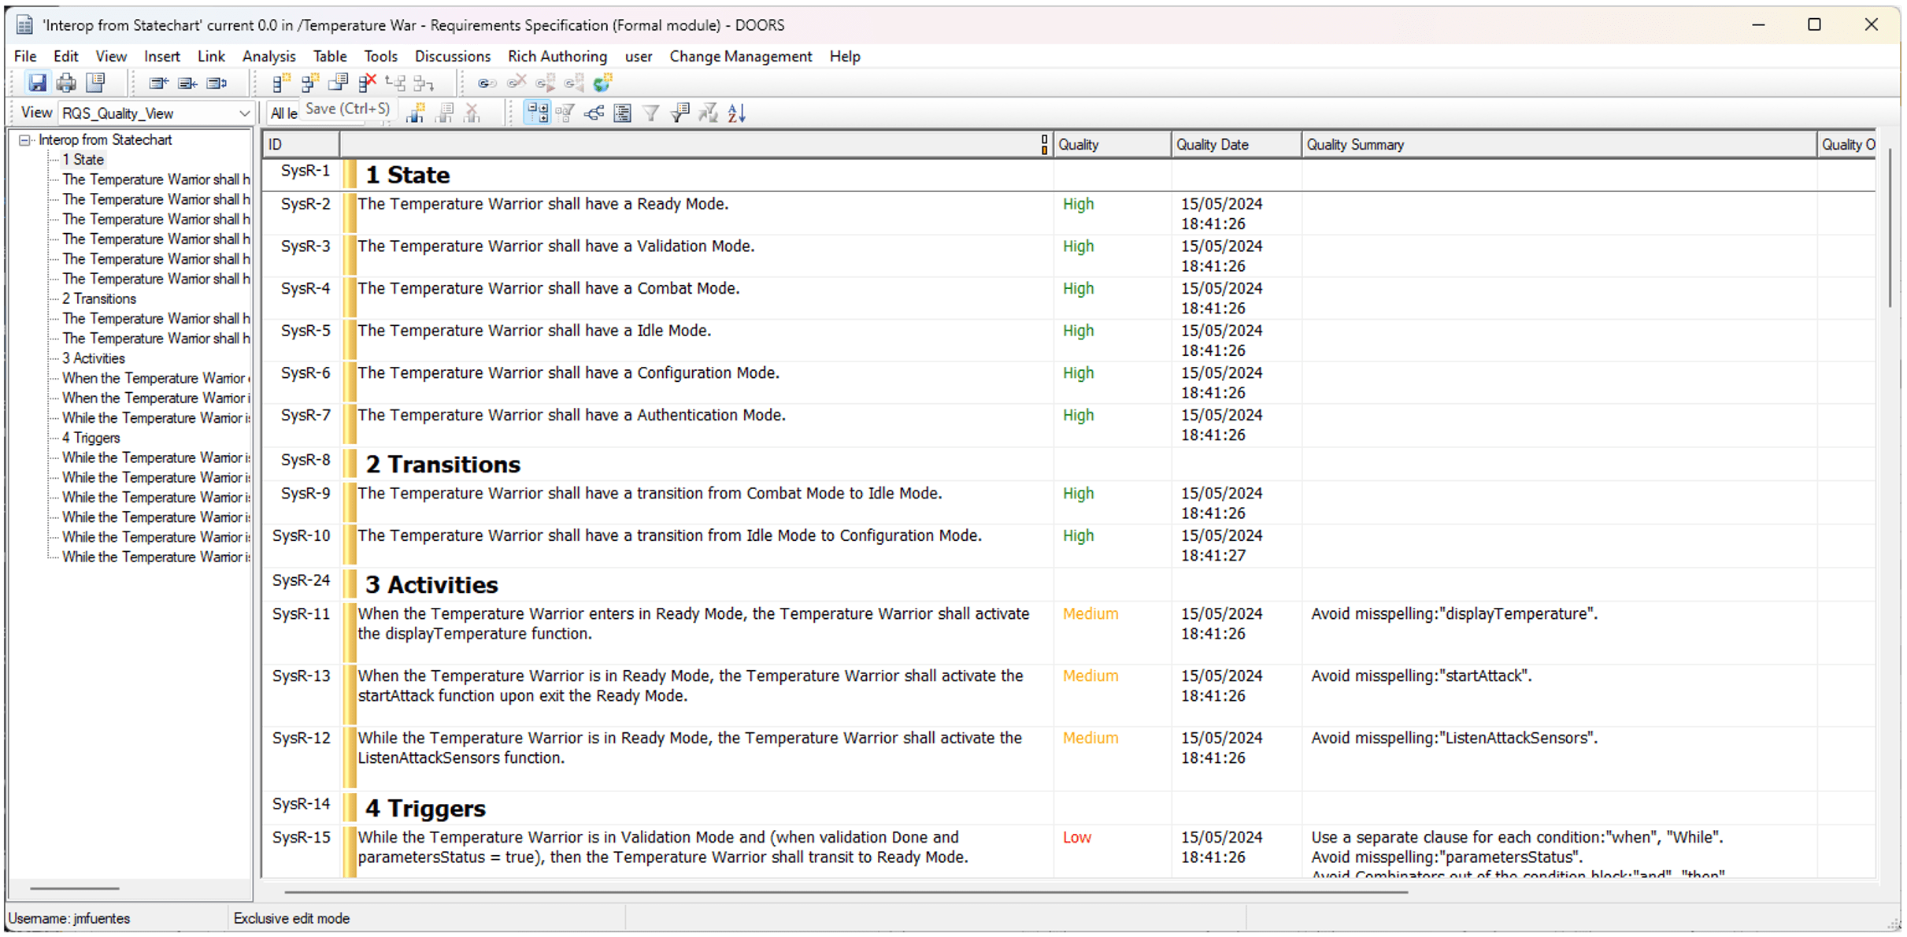Select '4 Triggers' in the module tree
Image resolution: width=1907 pixels, height=937 pixels.
pos(91,438)
